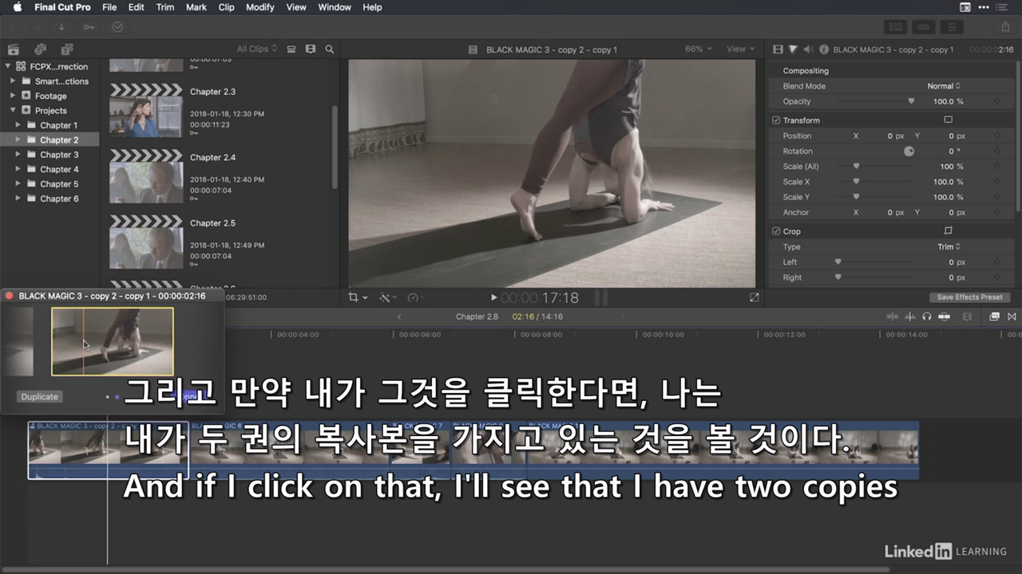Add Scale (All) keyframe diamond
The image size is (1022, 574).
(x=997, y=167)
